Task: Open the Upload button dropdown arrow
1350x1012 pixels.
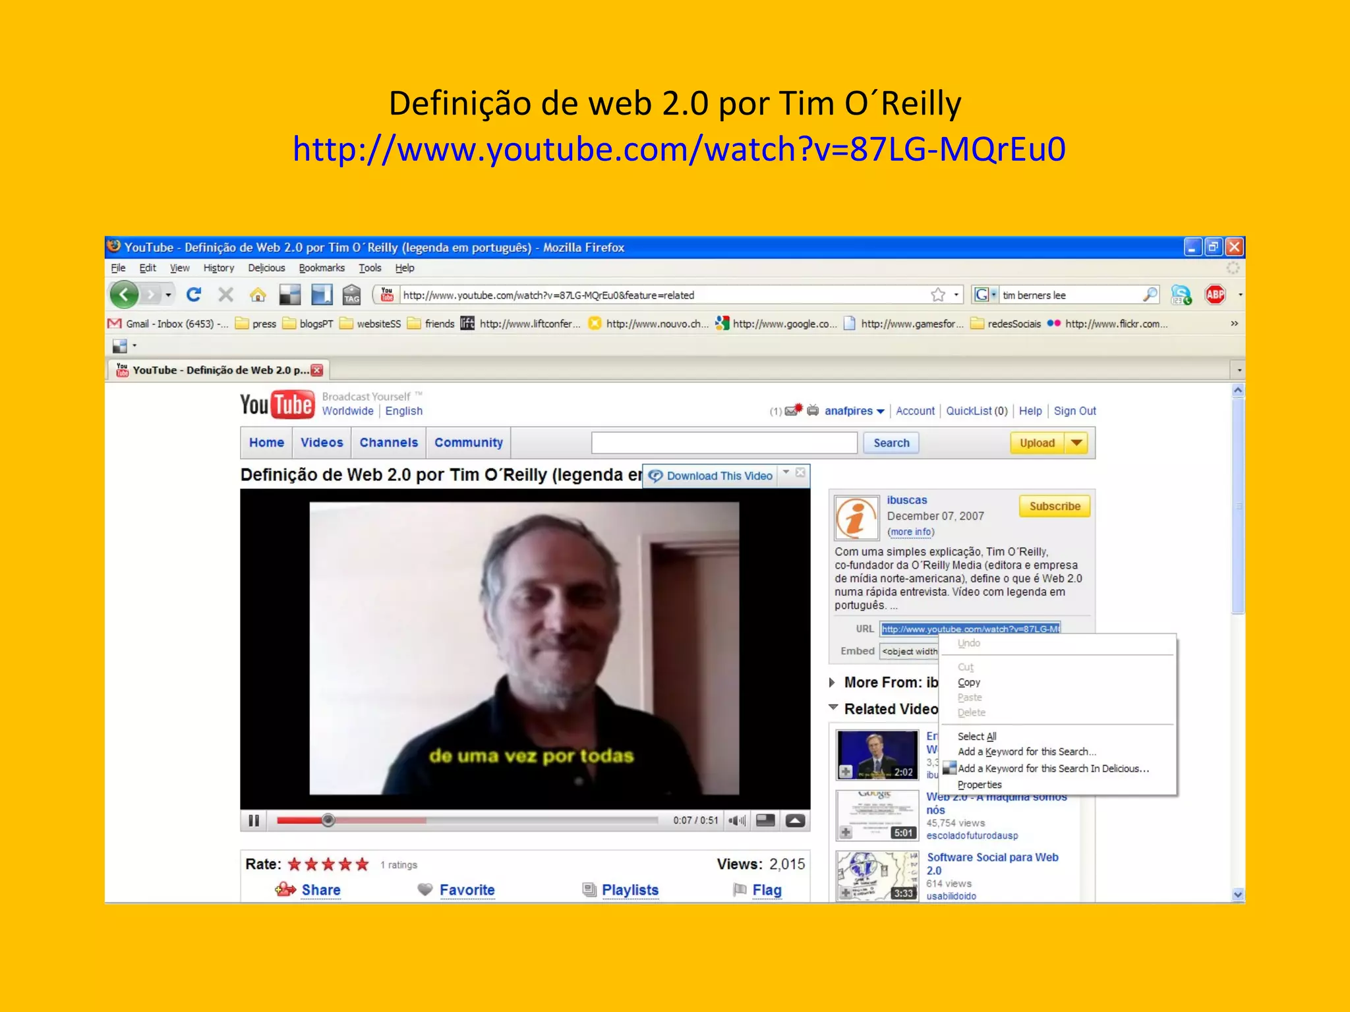Action: tap(1076, 443)
